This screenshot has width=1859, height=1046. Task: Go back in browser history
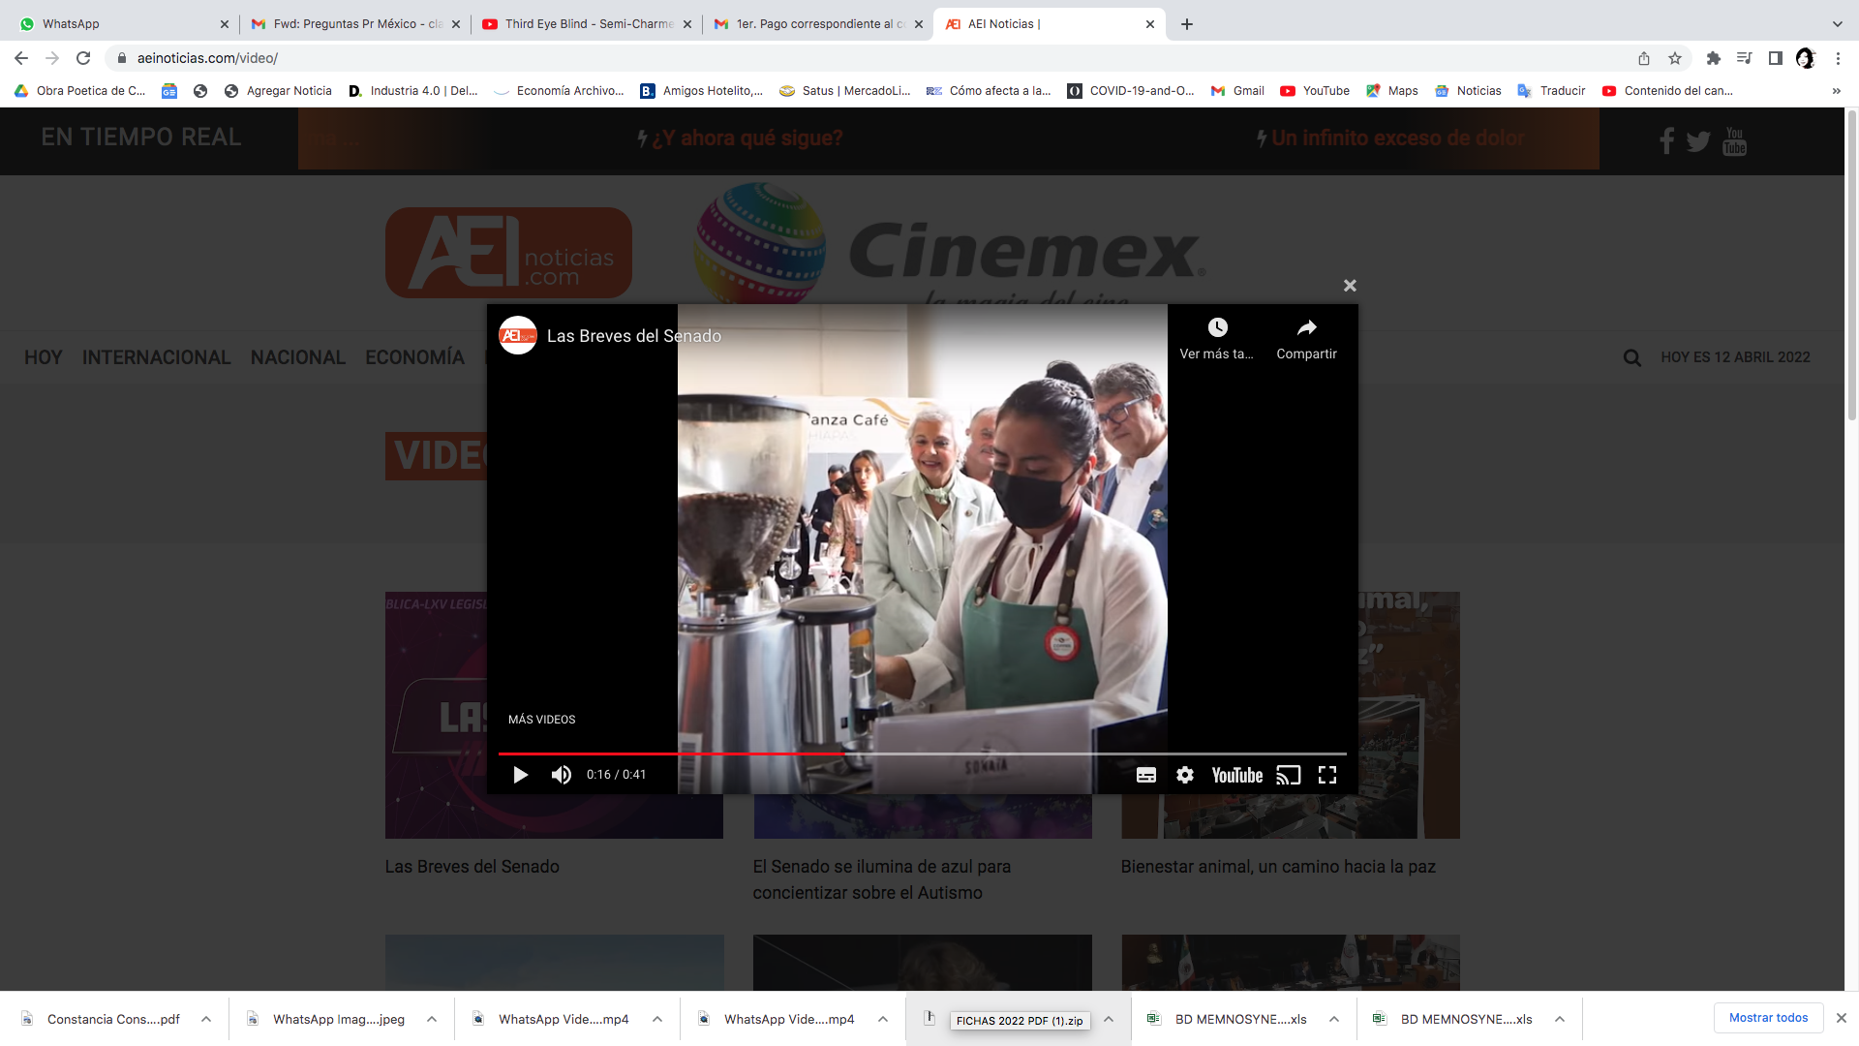coord(21,58)
